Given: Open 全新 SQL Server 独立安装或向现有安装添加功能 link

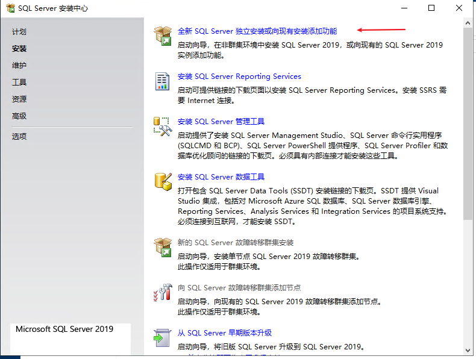Looking at the screenshot, I should pos(257,31).
